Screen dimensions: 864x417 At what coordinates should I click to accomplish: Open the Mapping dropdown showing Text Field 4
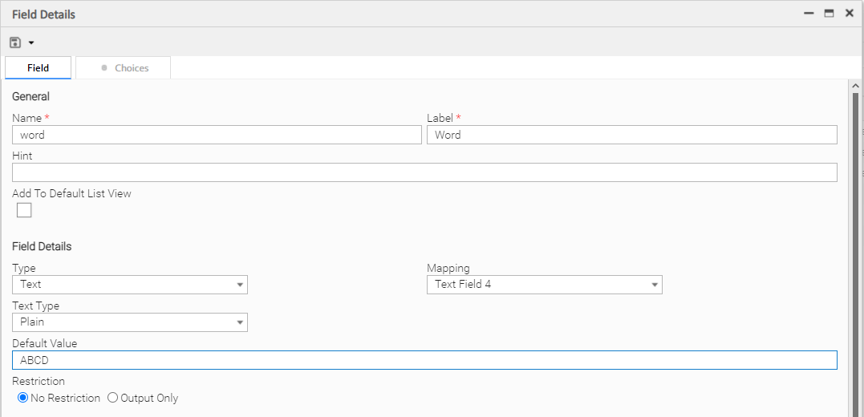(x=544, y=285)
